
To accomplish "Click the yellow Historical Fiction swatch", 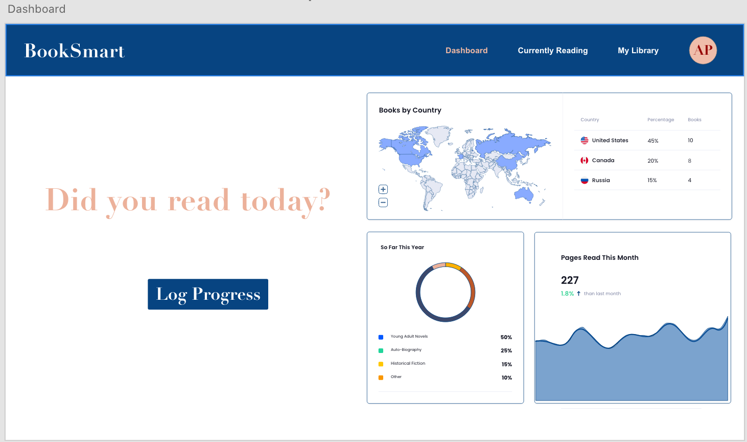I will (381, 364).
